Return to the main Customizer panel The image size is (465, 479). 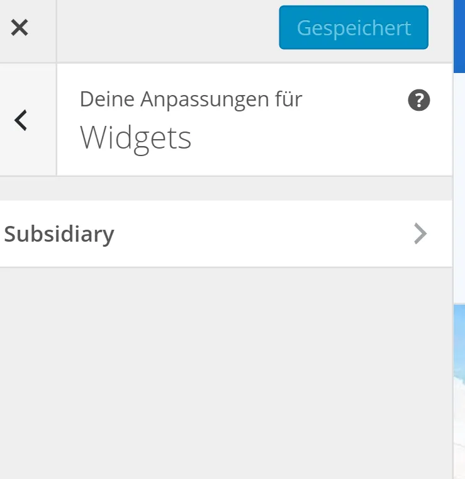(x=21, y=120)
